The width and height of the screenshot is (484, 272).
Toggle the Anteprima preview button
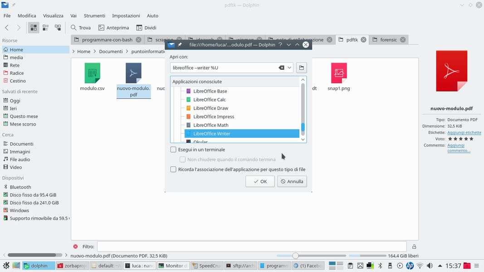[x=113, y=28]
